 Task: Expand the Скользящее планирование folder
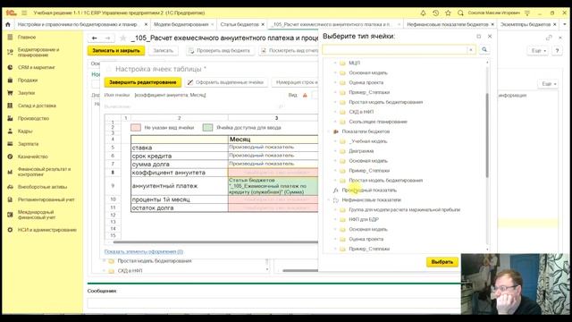[335, 122]
